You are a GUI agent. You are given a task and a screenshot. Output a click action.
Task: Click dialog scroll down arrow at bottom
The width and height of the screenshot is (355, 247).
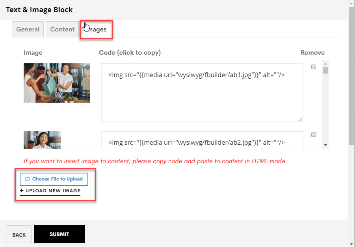351,244
